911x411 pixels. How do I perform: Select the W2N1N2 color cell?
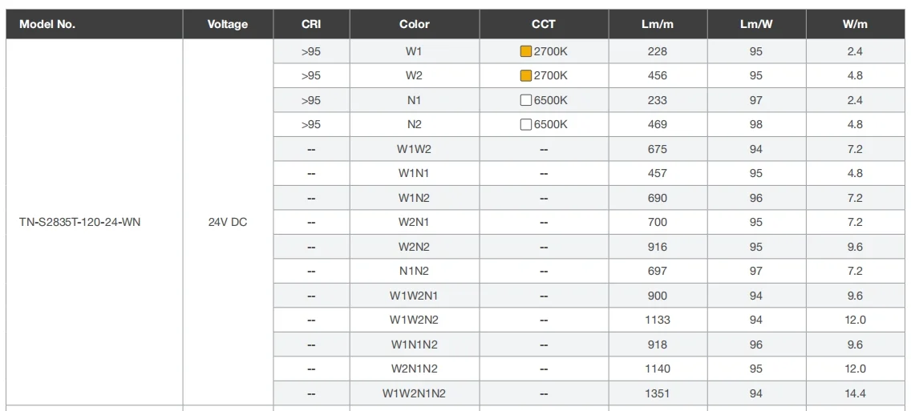415,369
